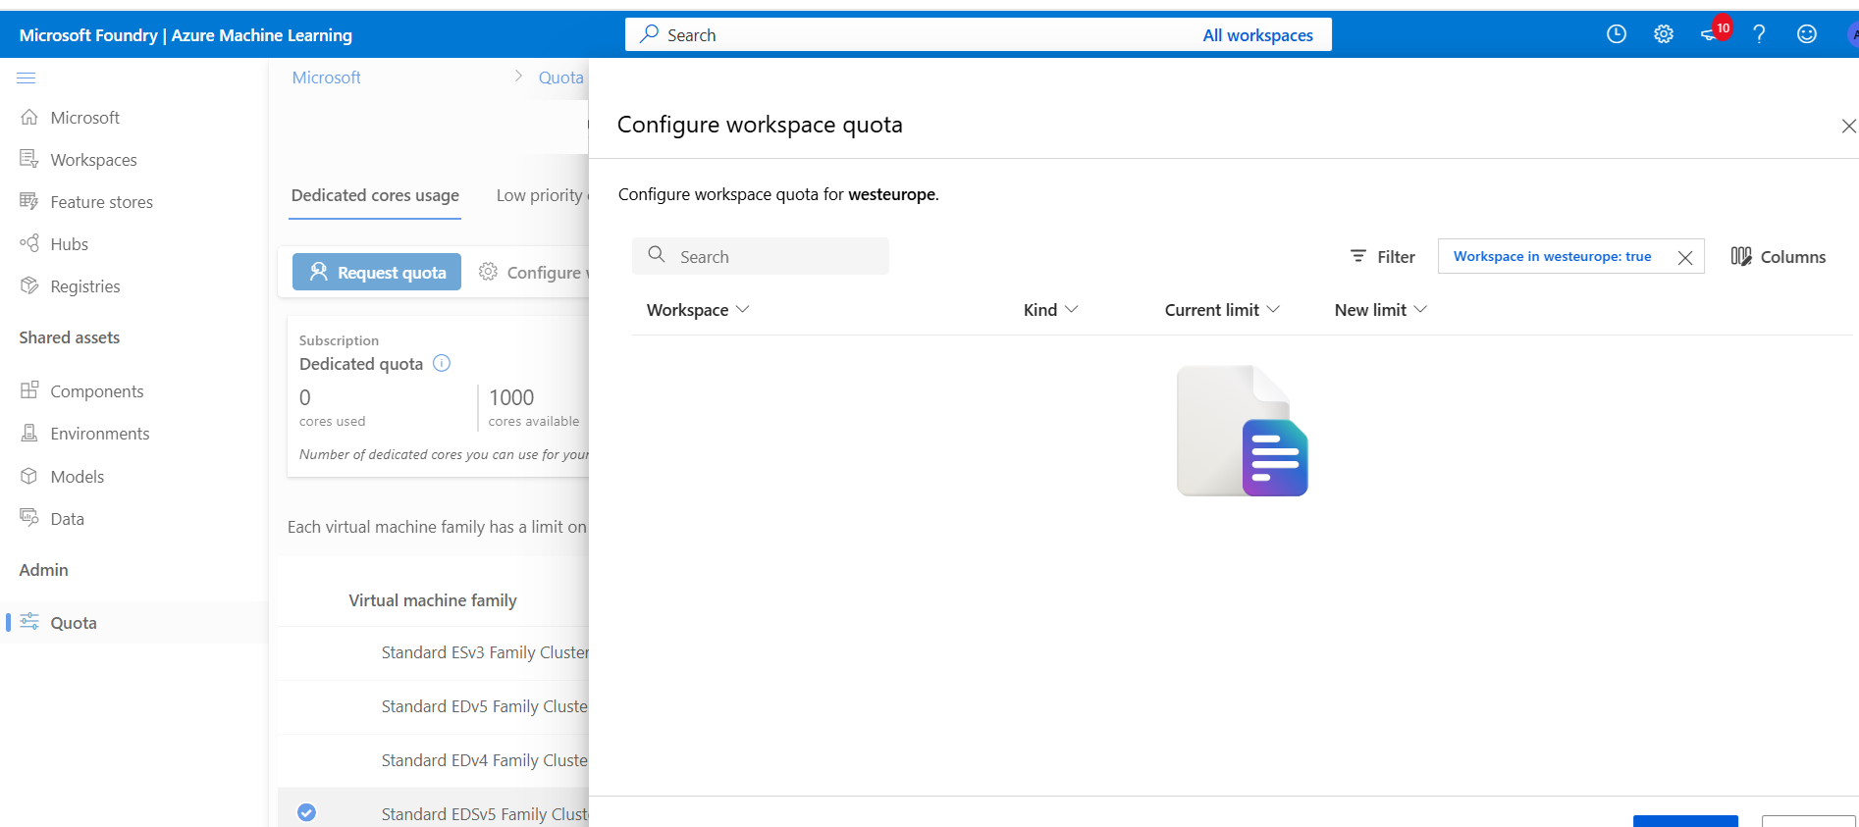
Task: Click the Feature stores sidebar icon
Action: pos(29,201)
